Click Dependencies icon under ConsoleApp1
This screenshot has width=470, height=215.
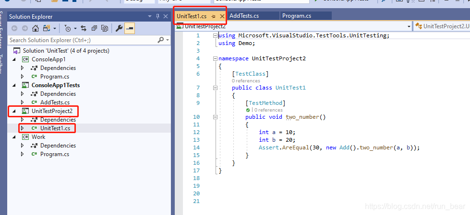[x=34, y=68]
